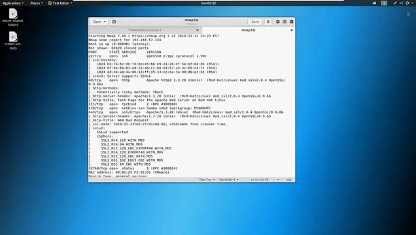Screen dimensions: 416x235
Task: Open the Text Editor app menu
Action: click(60, 3)
